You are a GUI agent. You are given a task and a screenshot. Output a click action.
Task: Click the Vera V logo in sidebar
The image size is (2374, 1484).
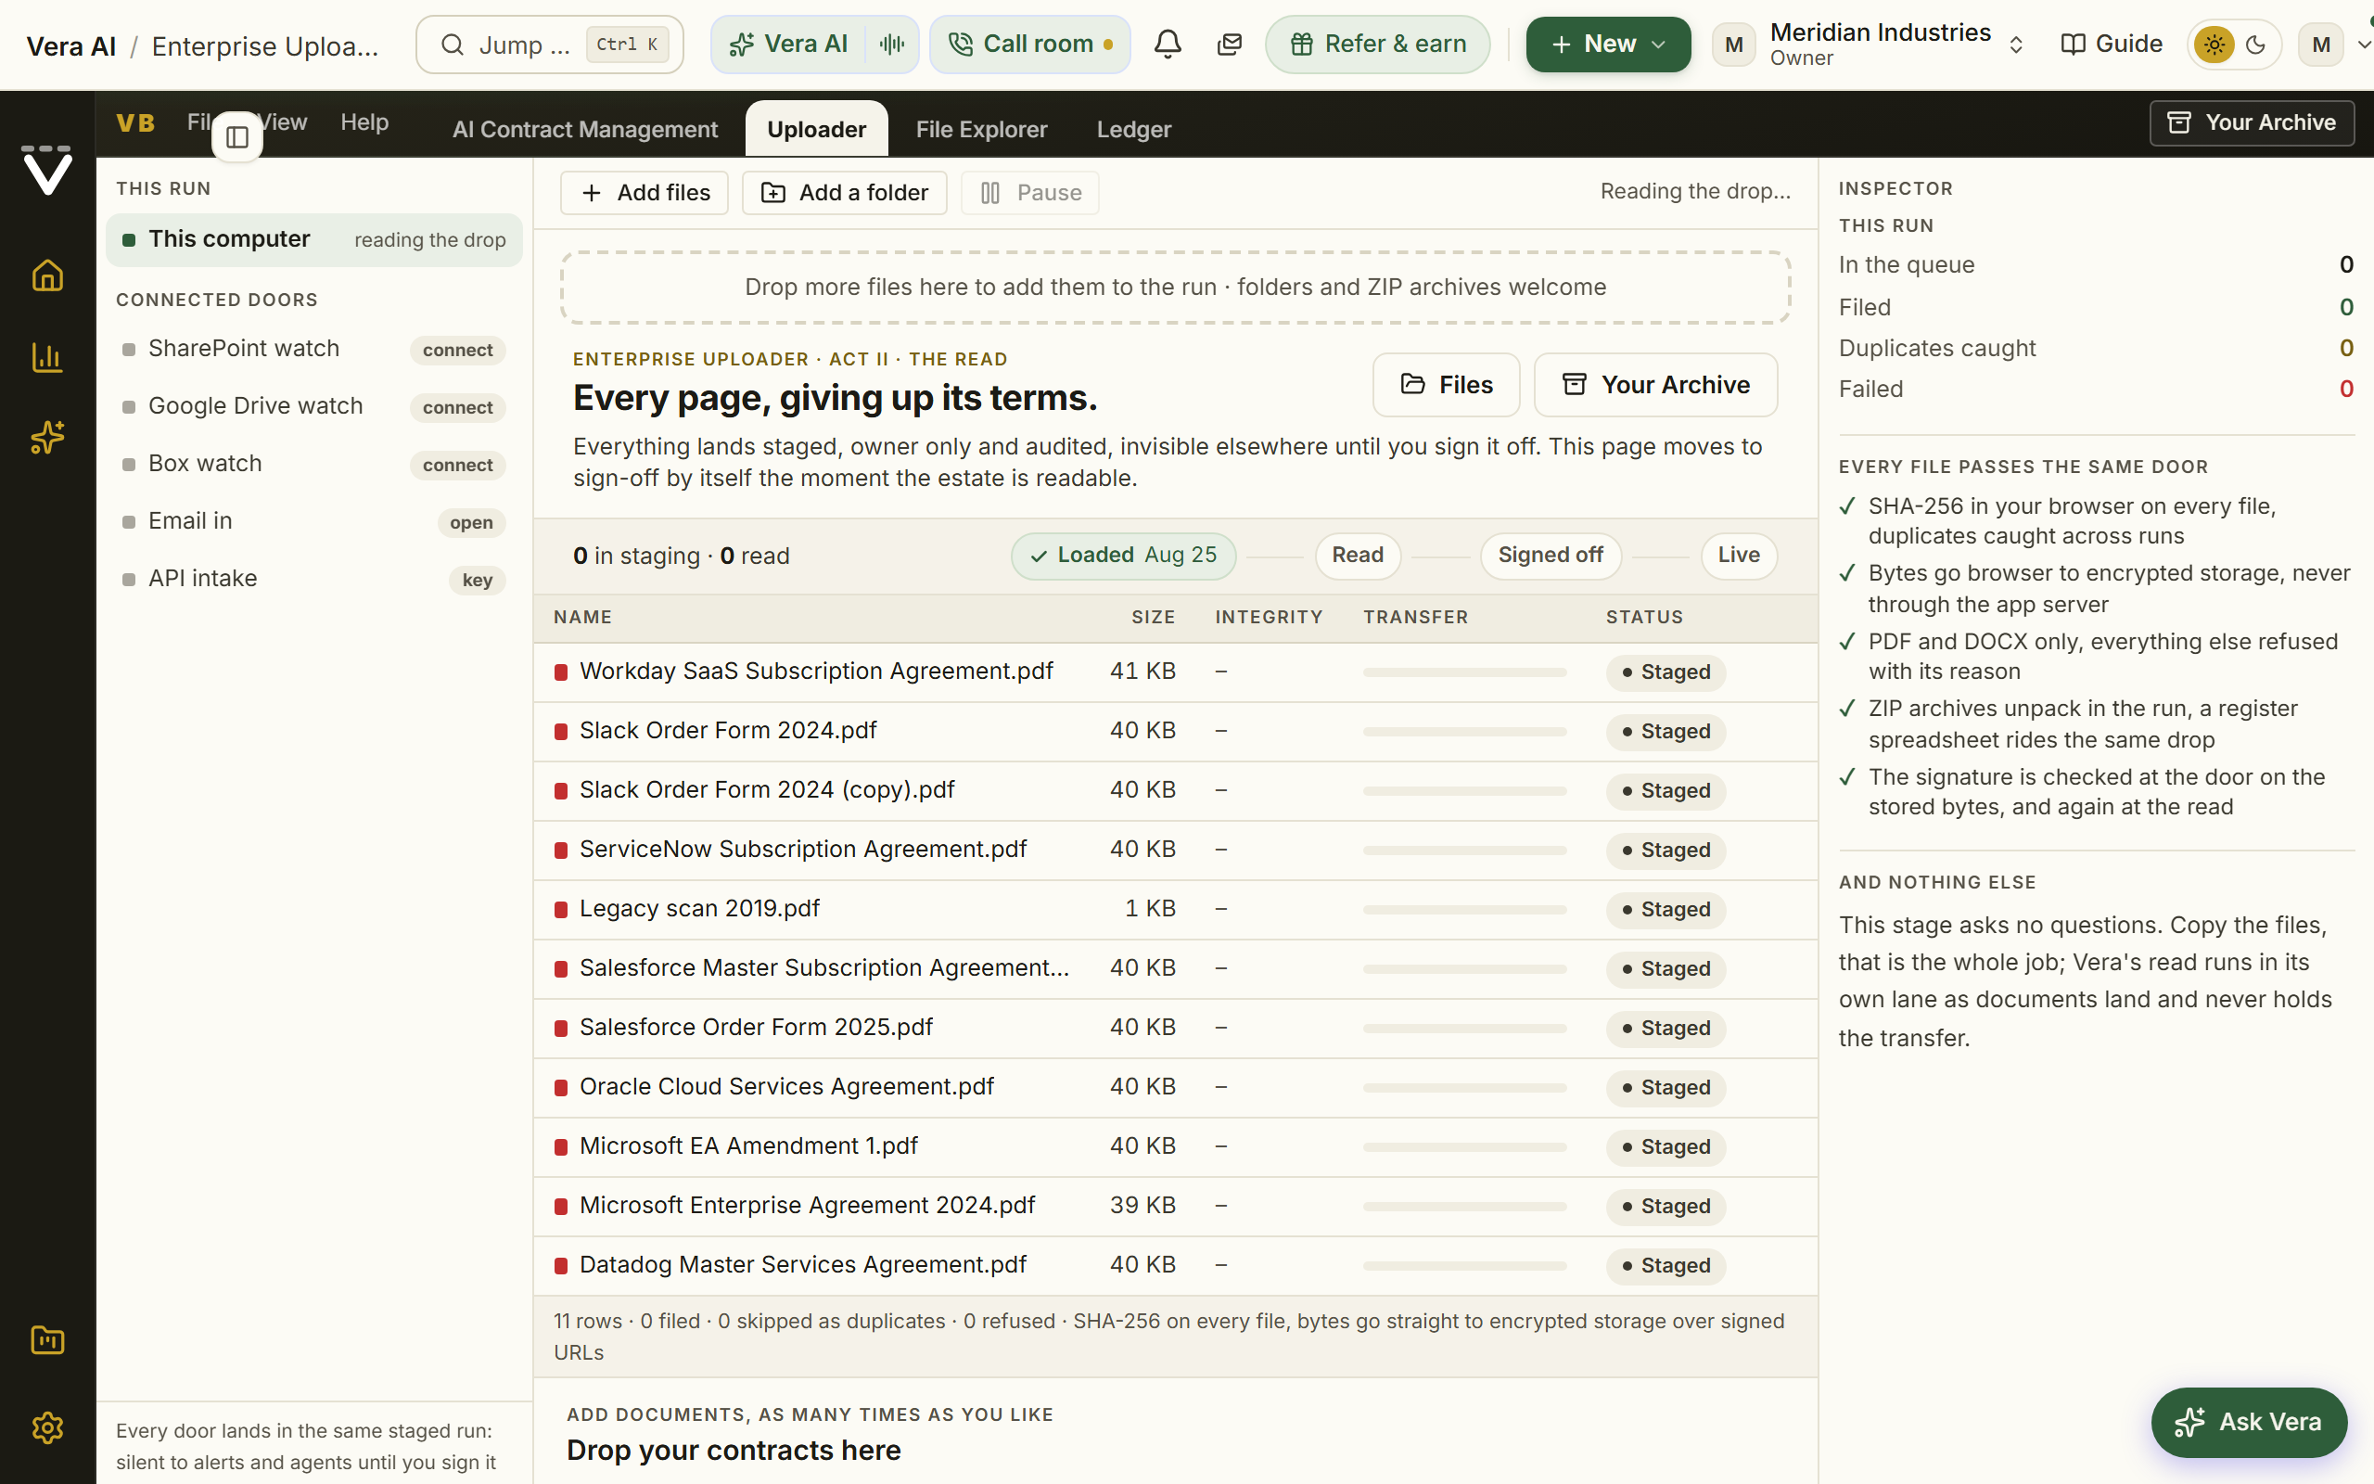point(47,171)
